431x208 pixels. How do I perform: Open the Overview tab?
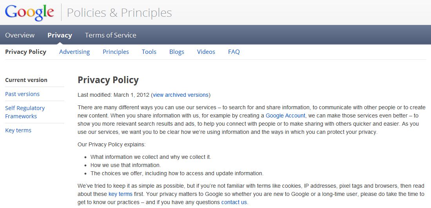[20, 35]
